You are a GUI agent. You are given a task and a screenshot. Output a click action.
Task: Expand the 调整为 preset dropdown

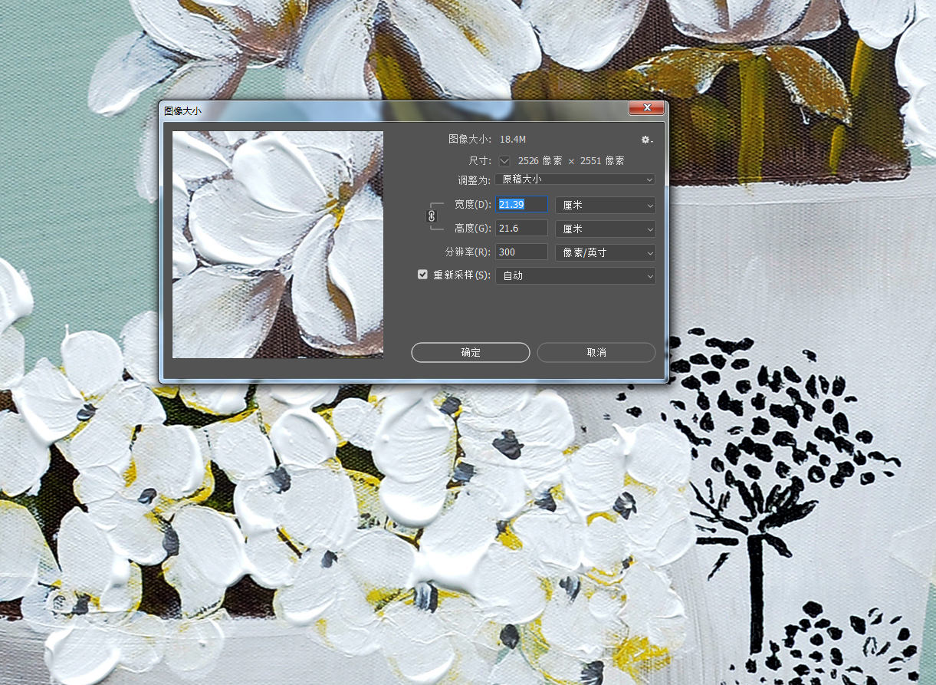575,179
